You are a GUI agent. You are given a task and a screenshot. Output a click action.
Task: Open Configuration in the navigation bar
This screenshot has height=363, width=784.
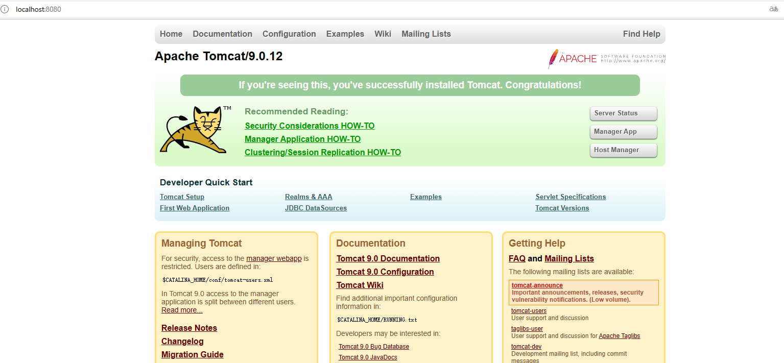(x=289, y=34)
